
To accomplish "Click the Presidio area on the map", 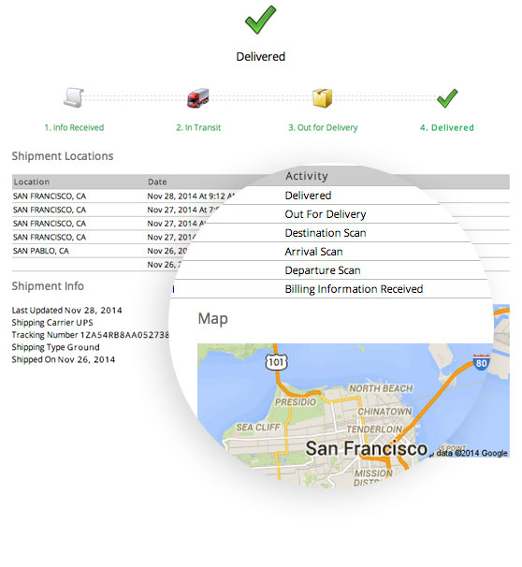I will [296, 402].
